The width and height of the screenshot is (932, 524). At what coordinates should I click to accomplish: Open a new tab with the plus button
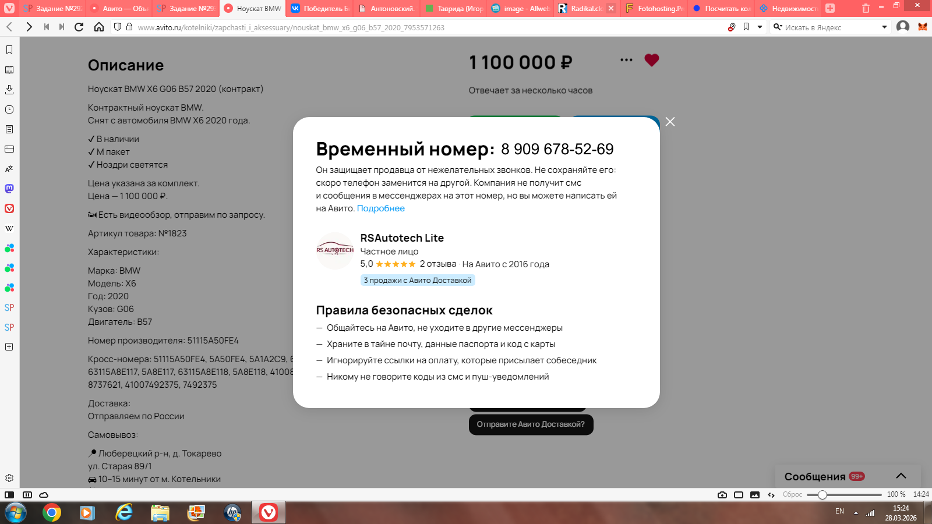[830, 8]
